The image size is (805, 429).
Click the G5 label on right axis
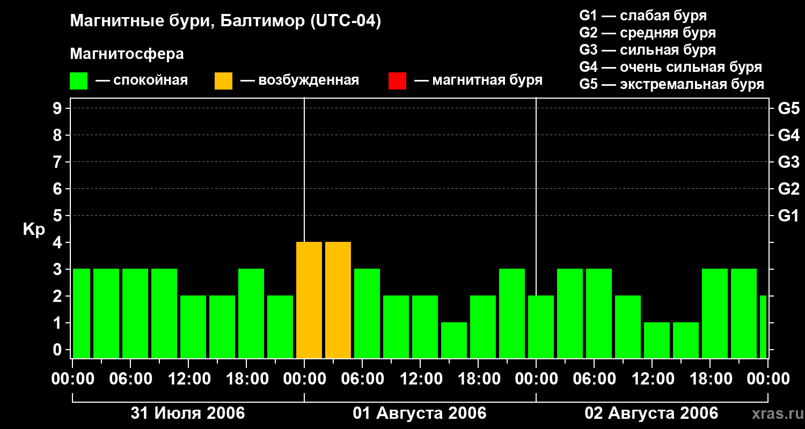[788, 108]
